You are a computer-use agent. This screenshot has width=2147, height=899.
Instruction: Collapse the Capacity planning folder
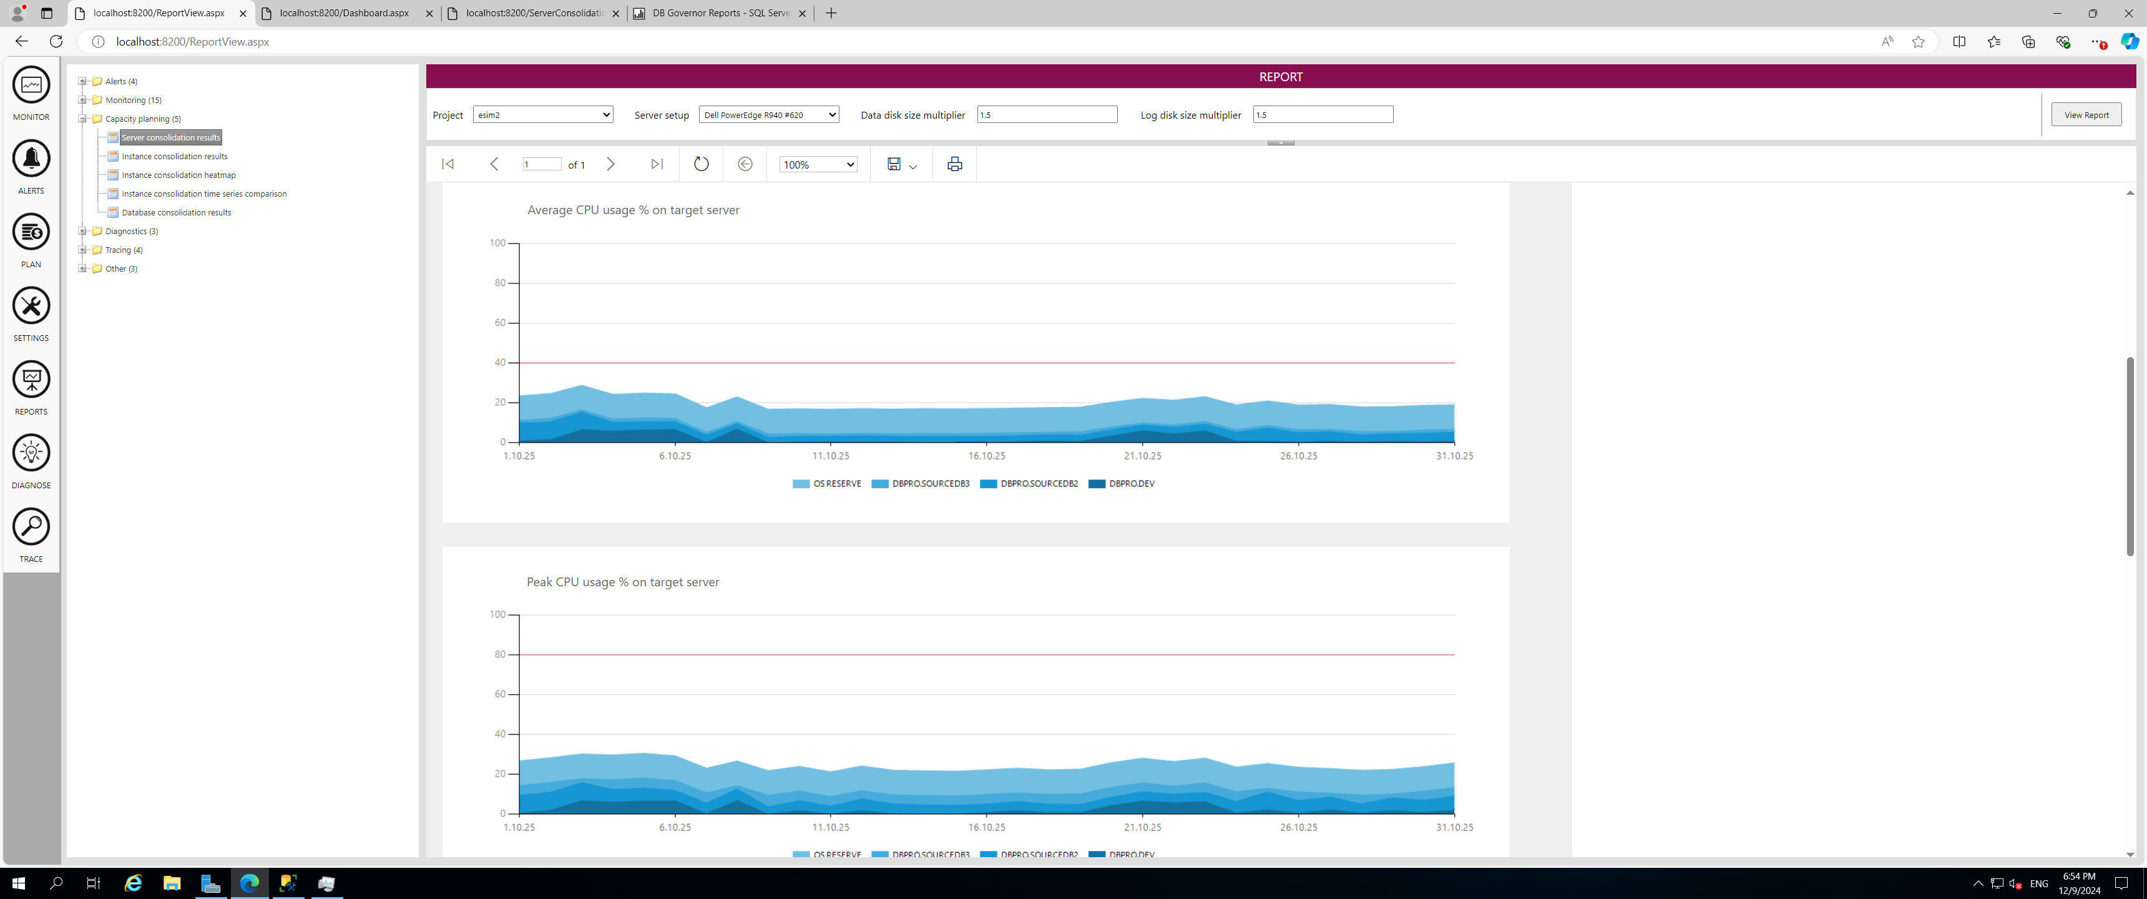[82, 119]
